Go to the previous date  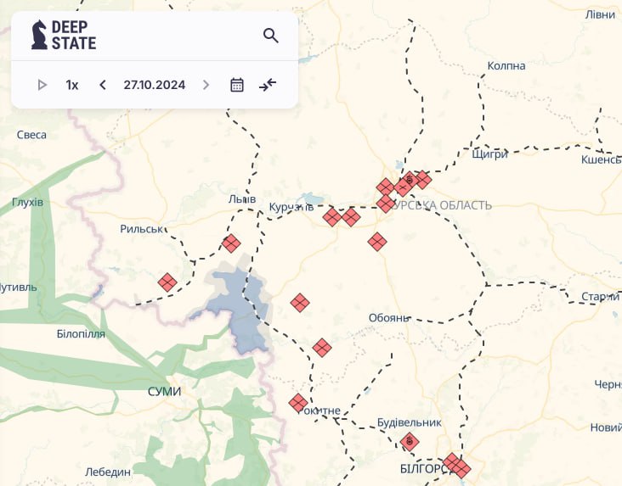point(103,85)
